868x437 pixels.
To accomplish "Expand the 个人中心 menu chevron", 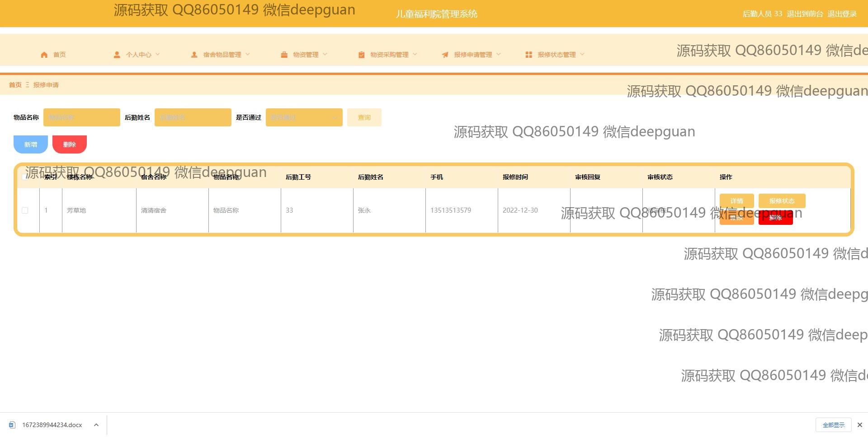I will (158, 54).
